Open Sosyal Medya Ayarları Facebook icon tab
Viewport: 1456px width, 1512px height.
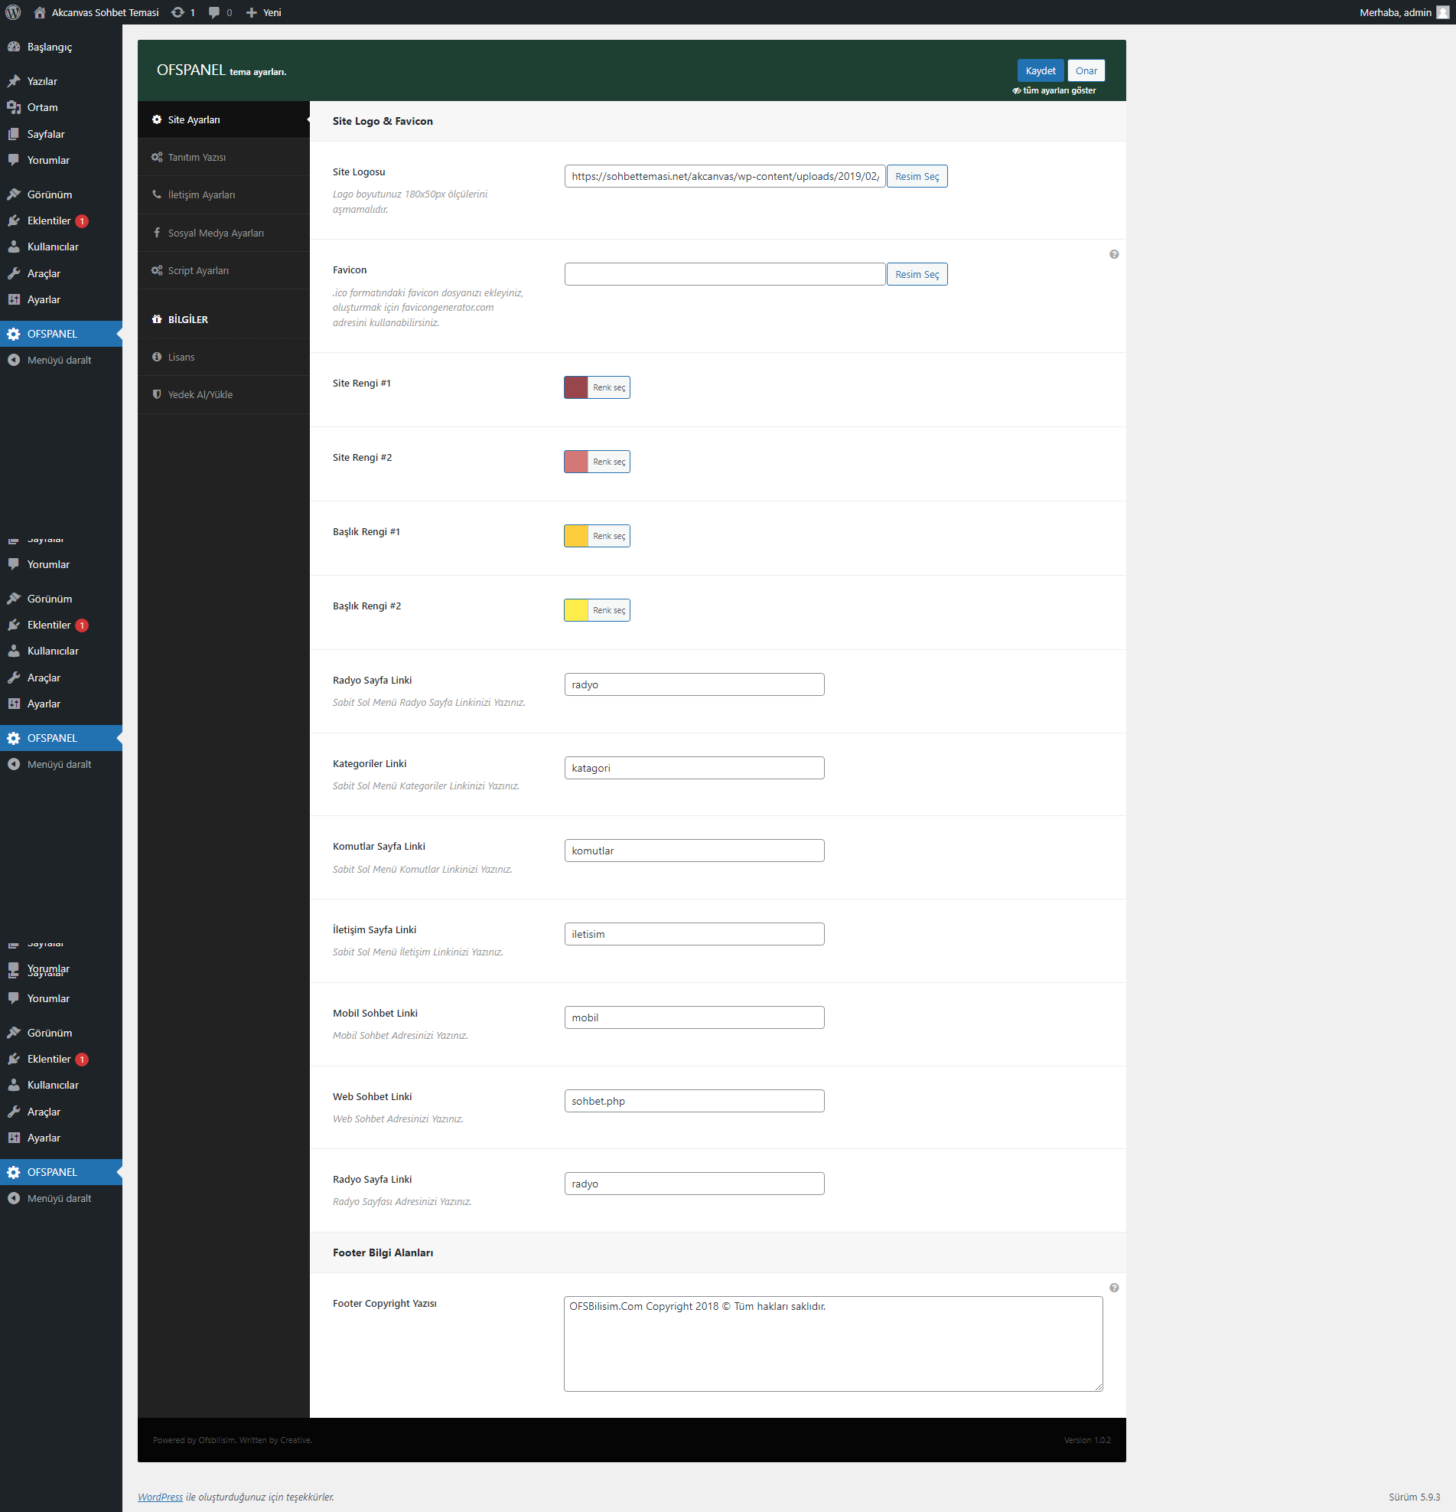[223, 233]
